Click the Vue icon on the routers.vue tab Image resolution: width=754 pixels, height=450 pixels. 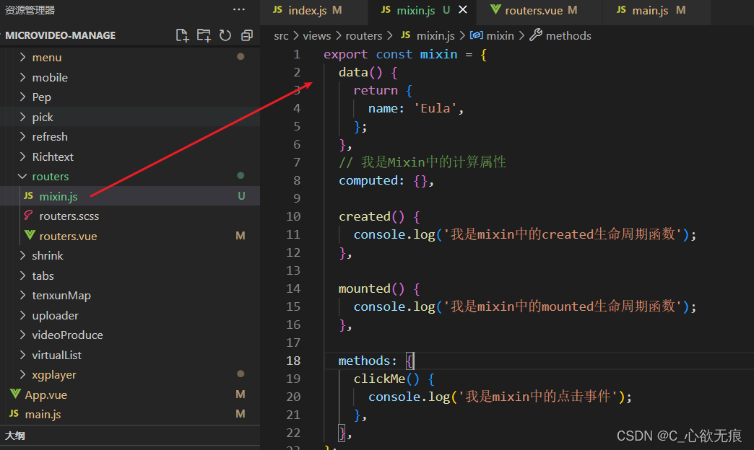[496, 10]
